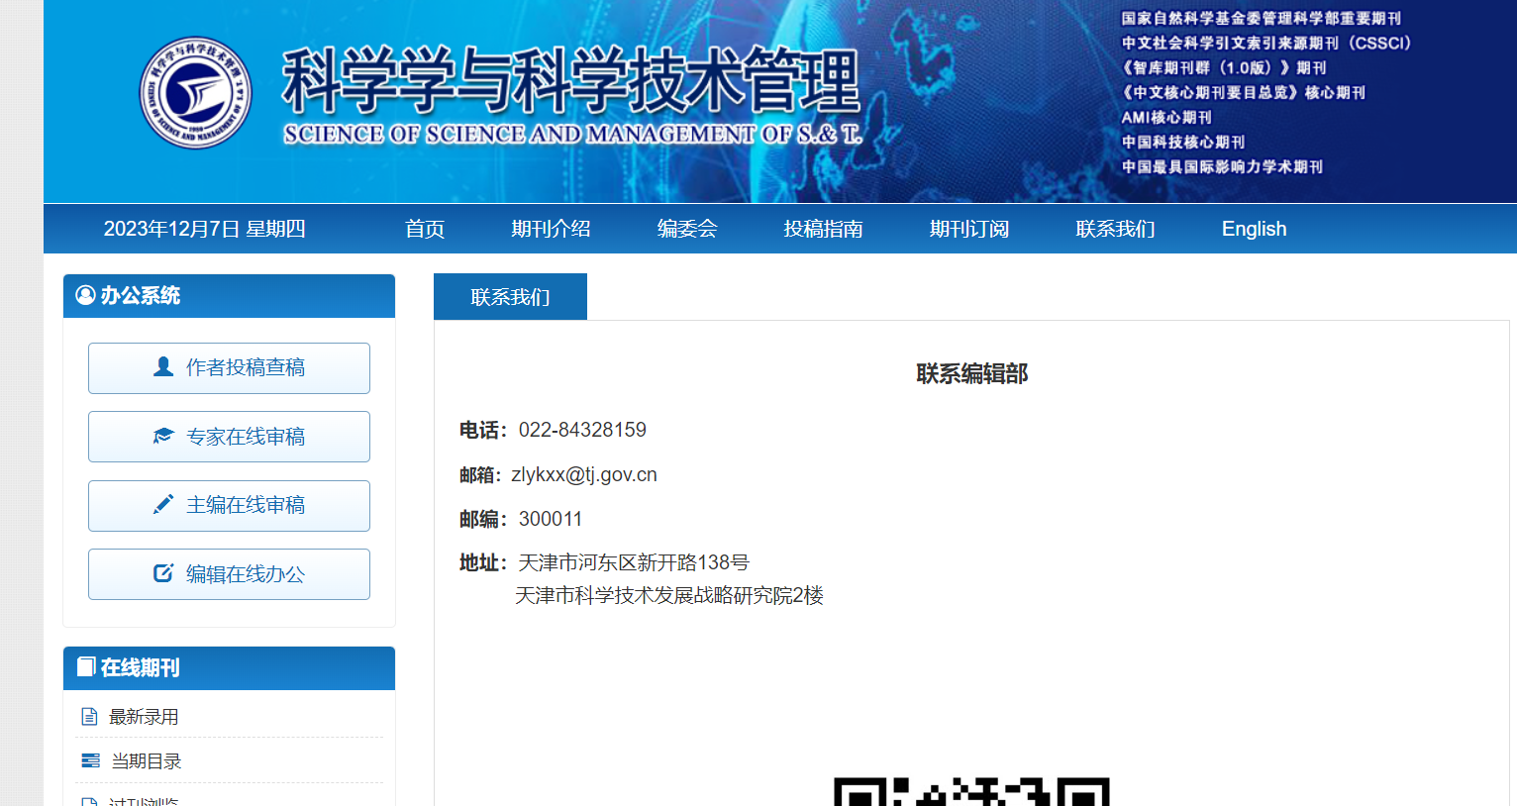Screen dimensions: 1517x806
Task: Open the 当期目录 link
Action: [147, 760]
